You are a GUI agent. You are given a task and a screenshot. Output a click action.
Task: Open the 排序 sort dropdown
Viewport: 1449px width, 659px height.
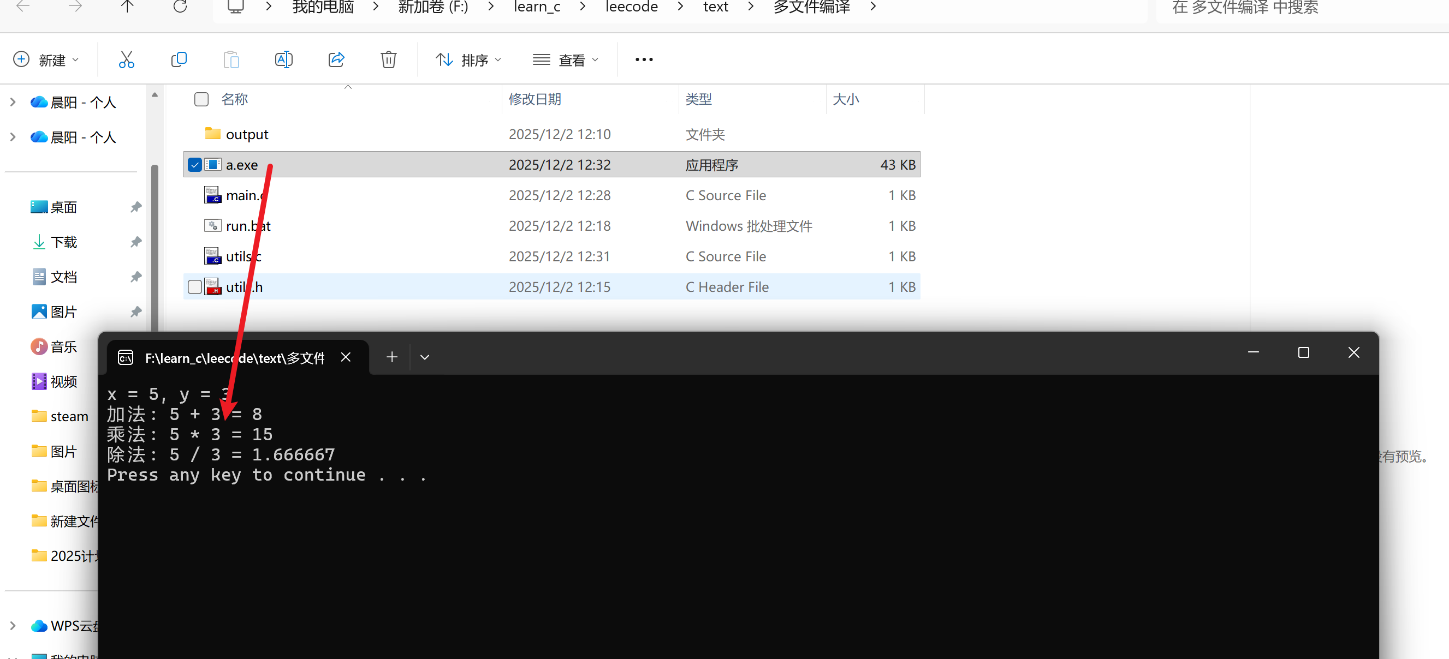[x=467, y=59]
